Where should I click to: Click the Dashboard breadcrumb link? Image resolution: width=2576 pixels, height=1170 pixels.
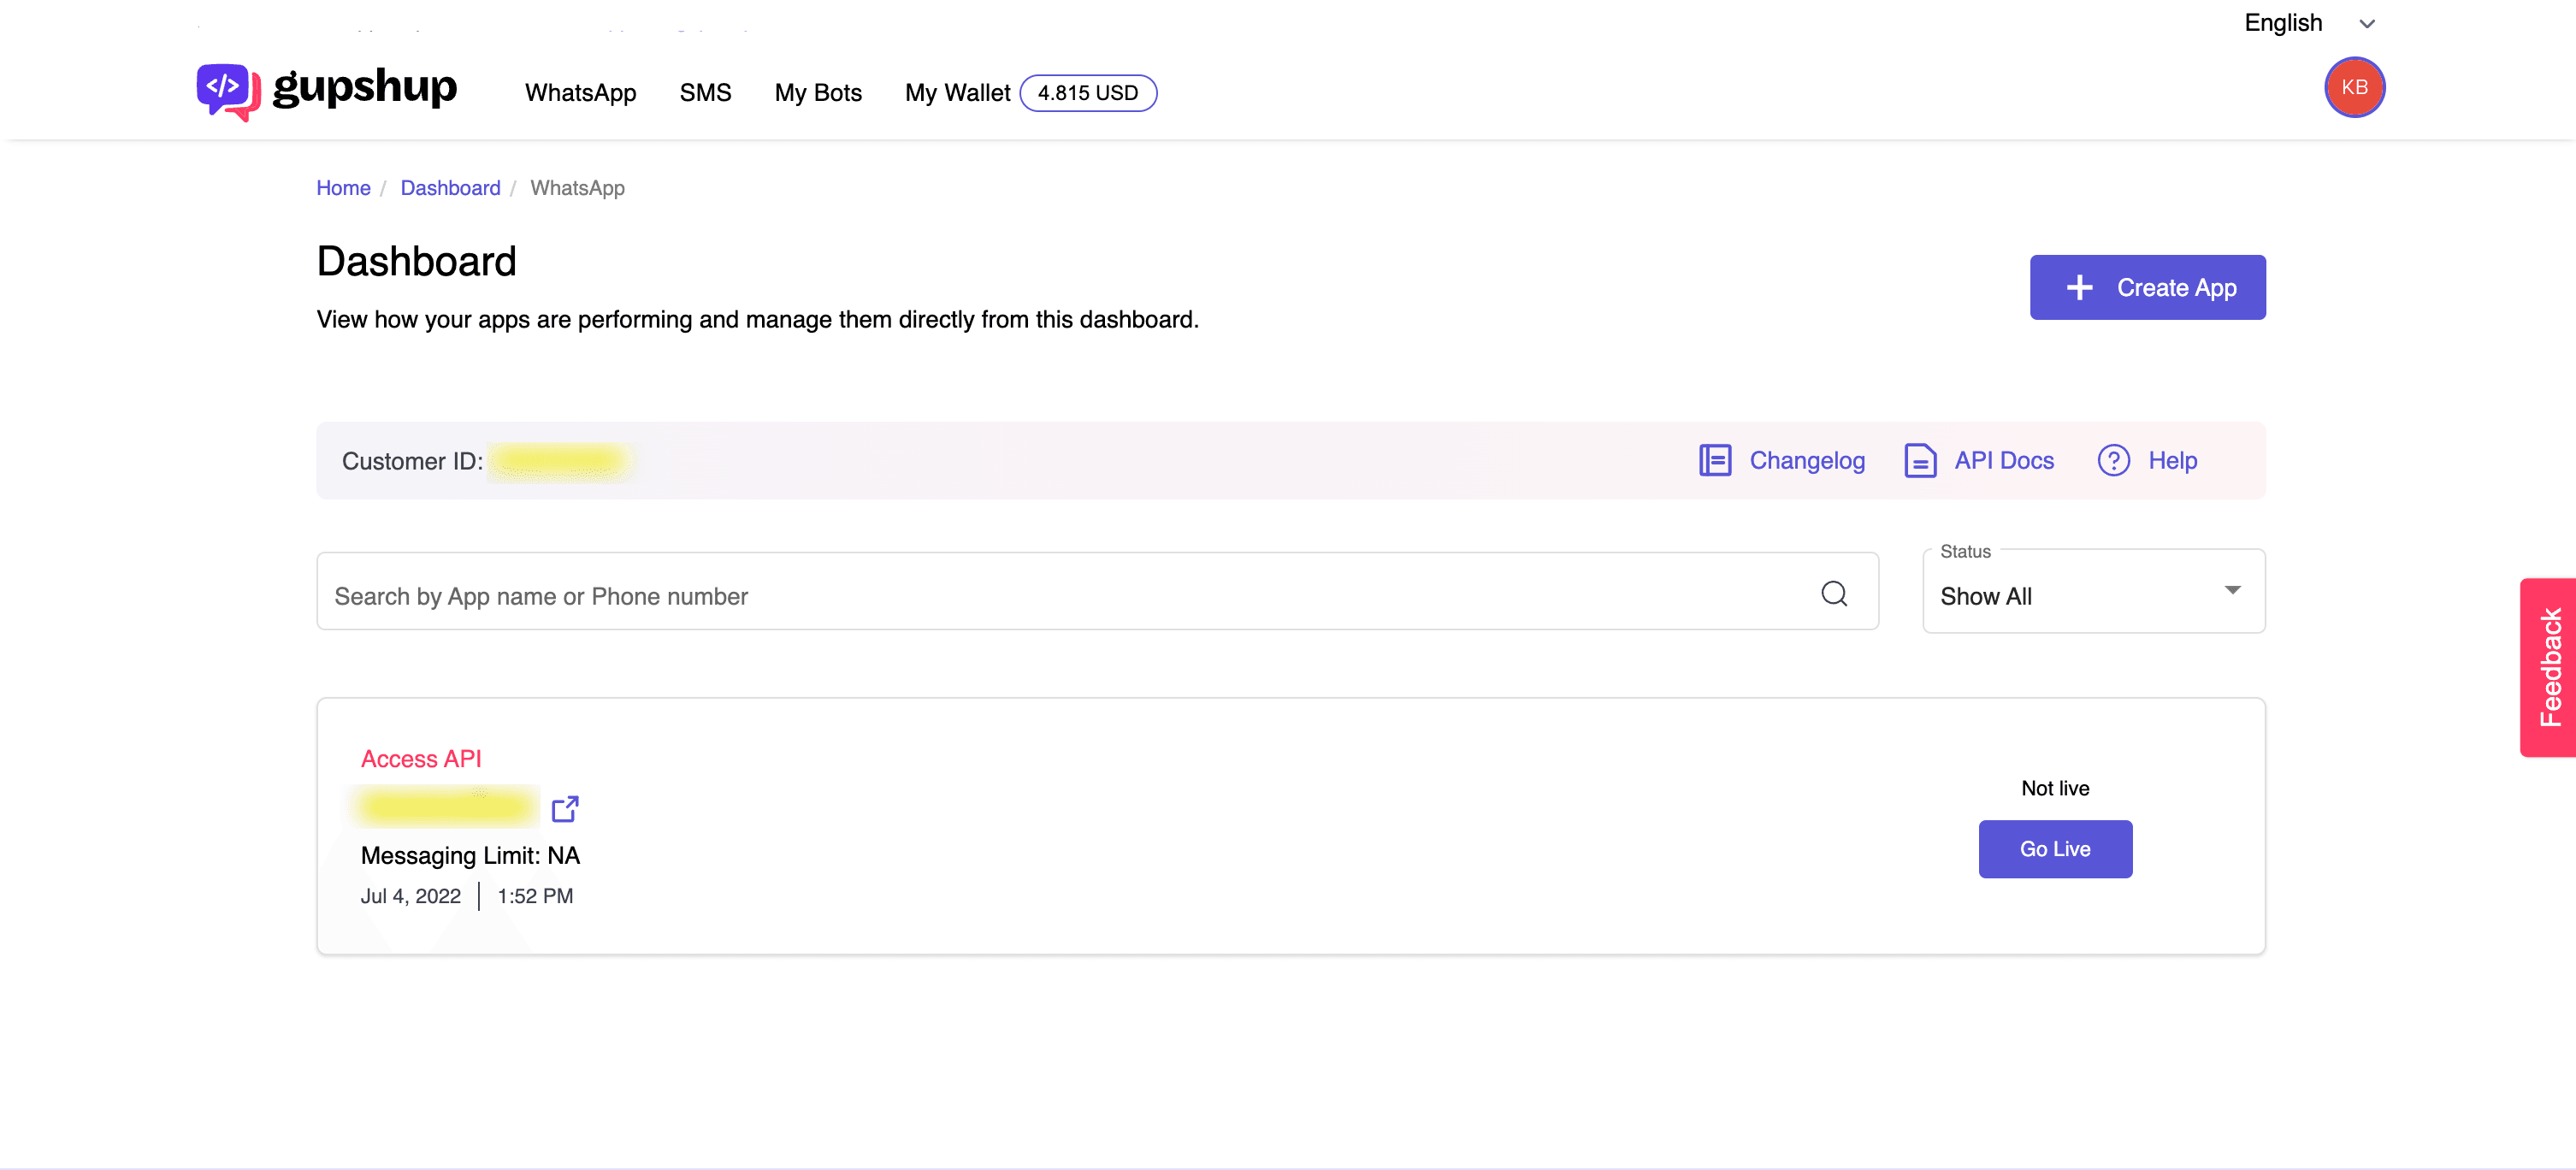[450, 188]
